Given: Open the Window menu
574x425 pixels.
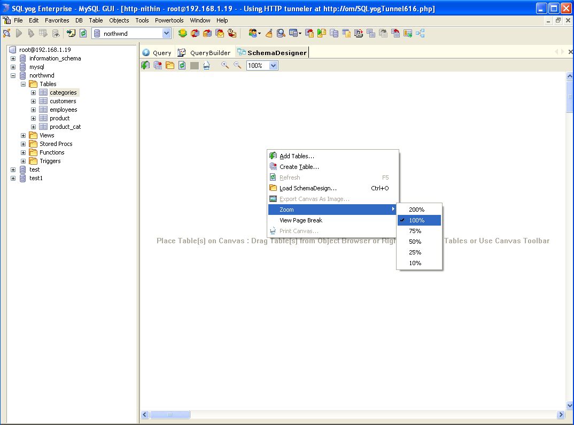Looking at the screenshot, I should coord(200,20).
